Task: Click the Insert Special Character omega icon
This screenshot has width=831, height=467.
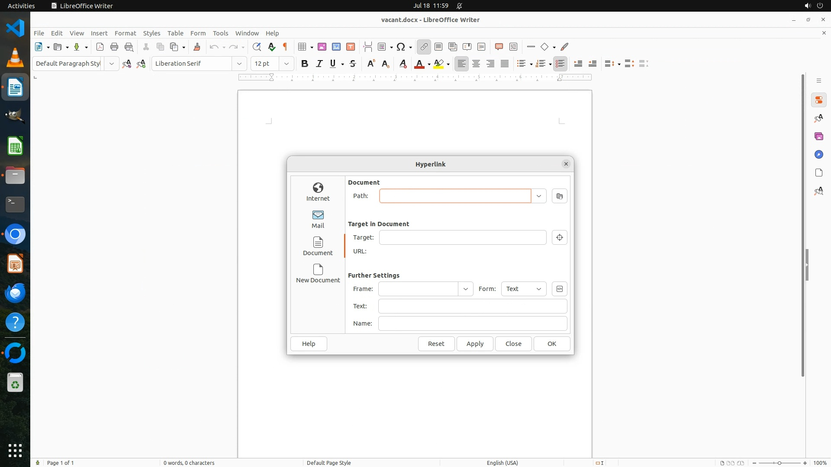Action: pyautogui.click(x=401, y=47)
